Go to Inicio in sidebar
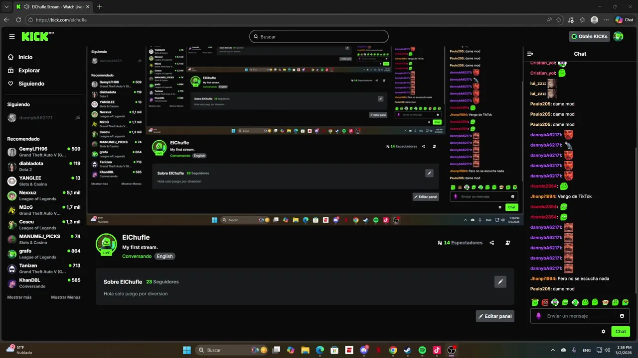The width and height of the screenshot is (638, 358). pos(20,57)
